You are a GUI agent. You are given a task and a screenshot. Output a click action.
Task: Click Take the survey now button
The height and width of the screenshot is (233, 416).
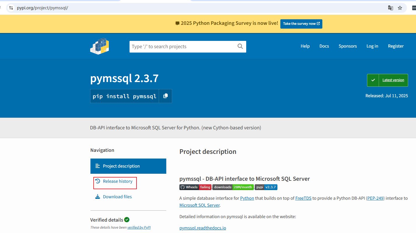pos(301,24)
